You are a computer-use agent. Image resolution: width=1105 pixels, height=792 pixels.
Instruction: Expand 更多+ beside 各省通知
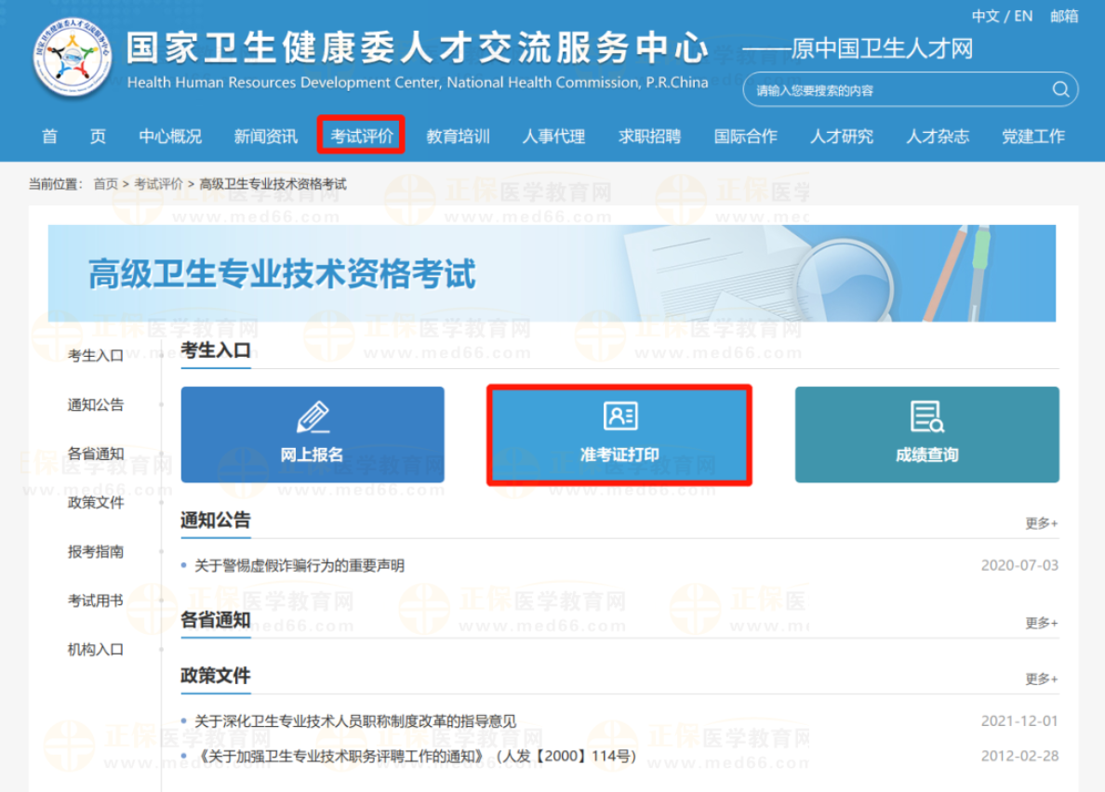point(1041,623)
